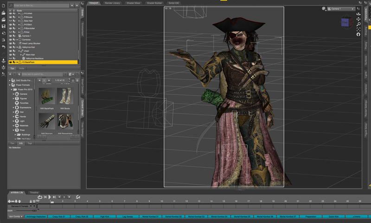
Task: Hide Camera 1 using its eye icon
Action: point(10,36)
